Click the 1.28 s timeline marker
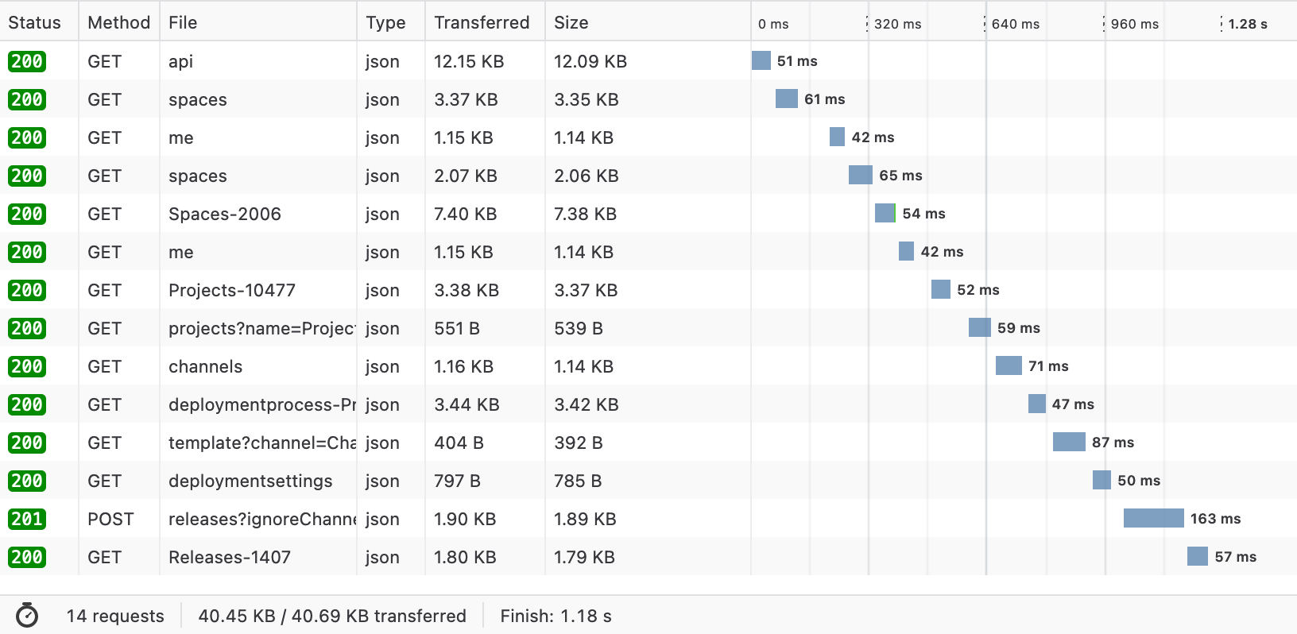The image size is (1297, 634). [1249, 23]
